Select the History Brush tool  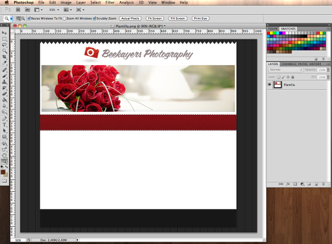[x=4, y=88]
